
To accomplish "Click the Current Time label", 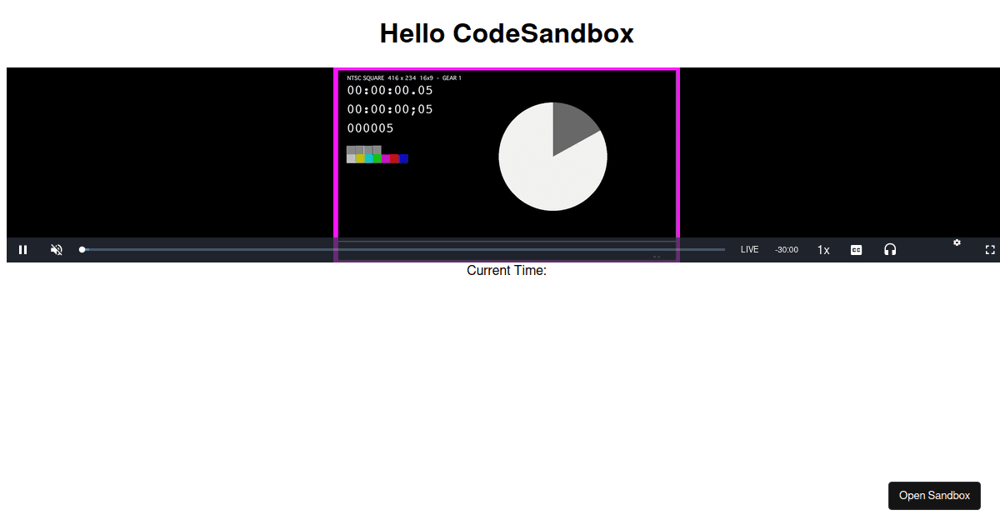I will coord(507,271).
